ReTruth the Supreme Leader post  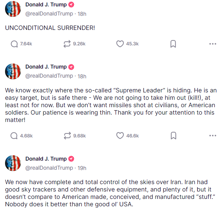click(x=67, y=136)
